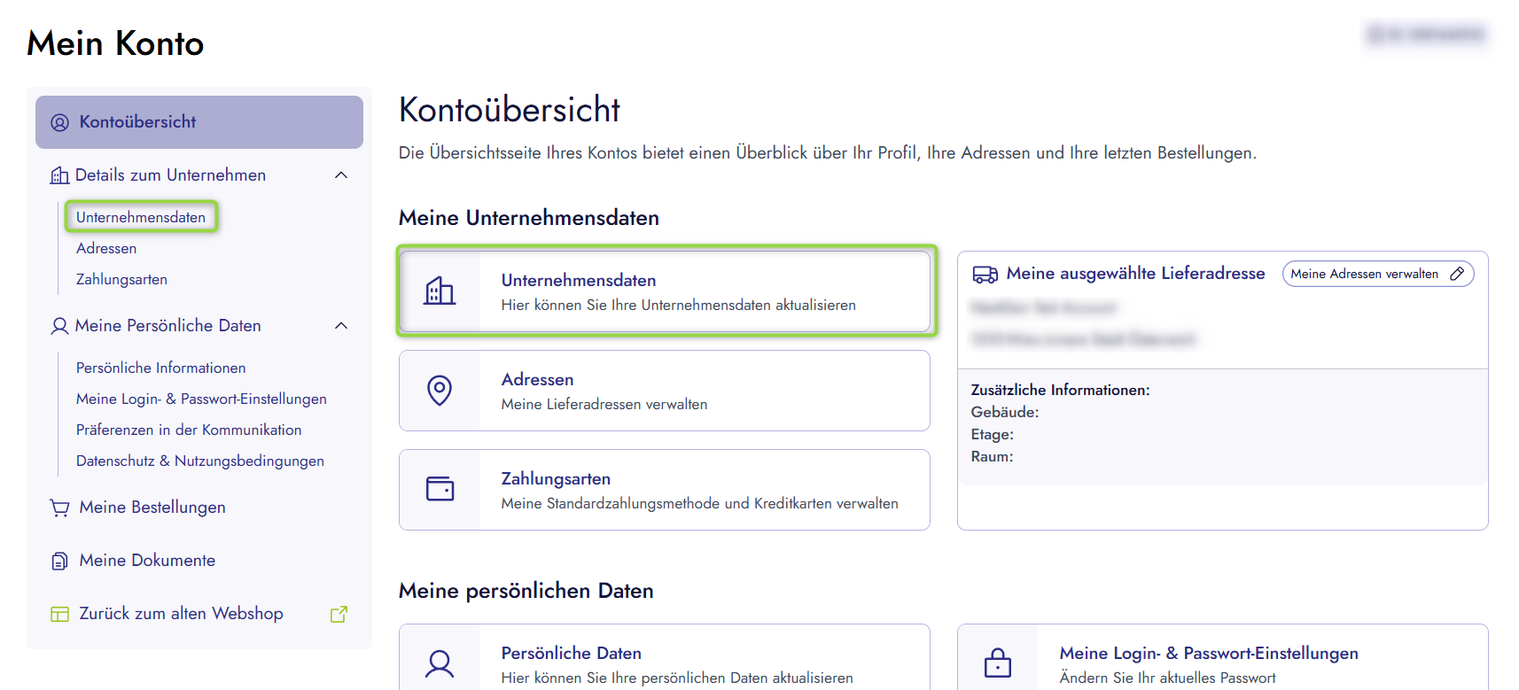
Task: Click 'Meine Standardzahlungsmethode und Kreditkarten verwalten' text
Action: 700,503
